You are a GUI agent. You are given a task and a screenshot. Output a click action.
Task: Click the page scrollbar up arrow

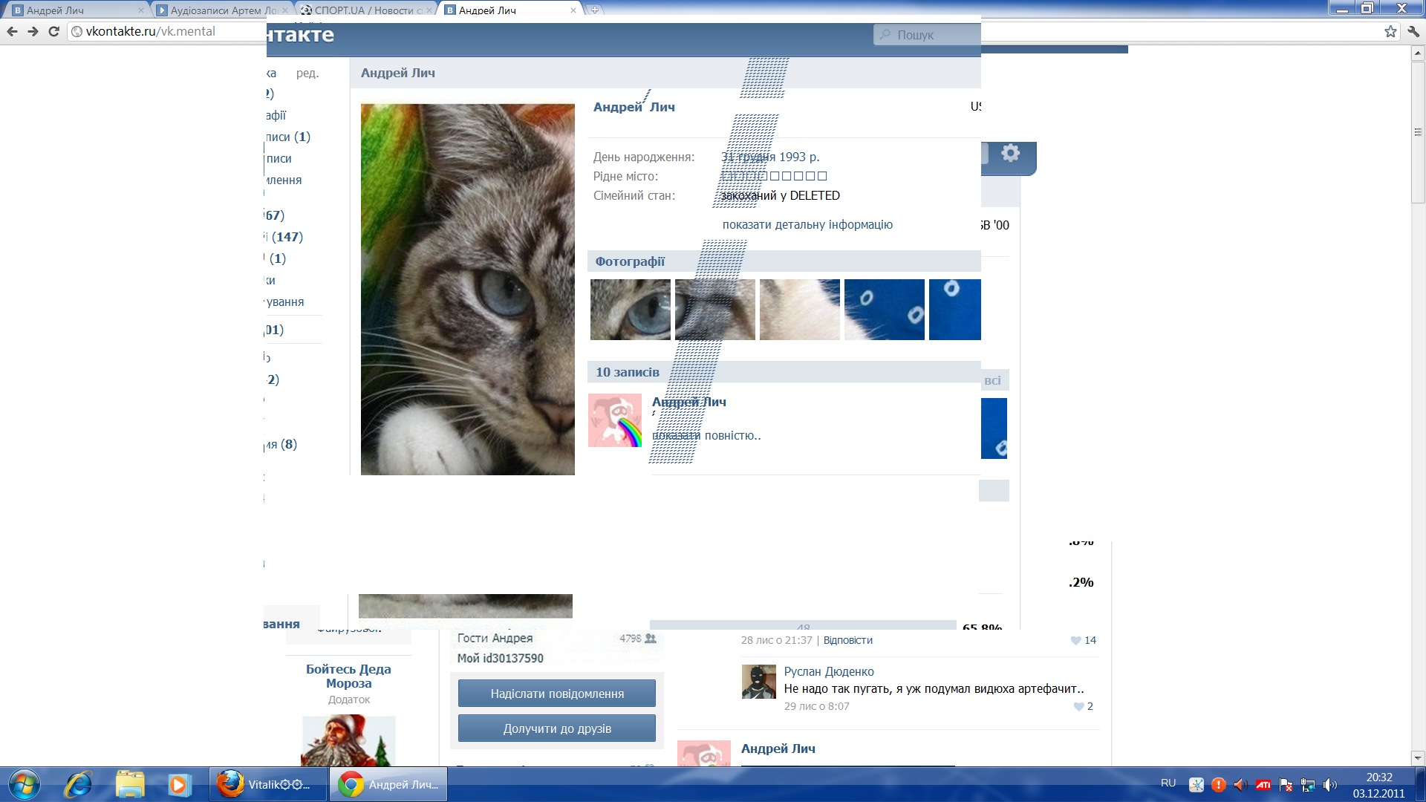click(1418, 53)
